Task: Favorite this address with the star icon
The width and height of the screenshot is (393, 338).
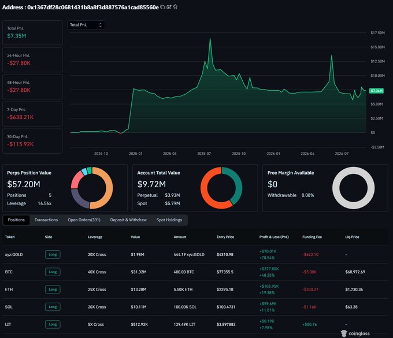Action: (175, 7)
